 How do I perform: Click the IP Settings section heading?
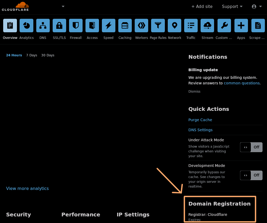133,215
